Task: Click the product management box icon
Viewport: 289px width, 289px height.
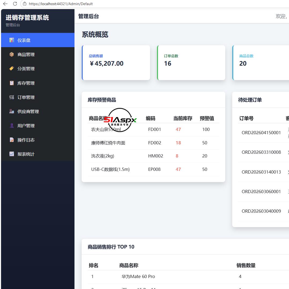Action: coord(12,54)
